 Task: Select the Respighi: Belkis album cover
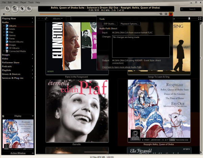[159, 111]
